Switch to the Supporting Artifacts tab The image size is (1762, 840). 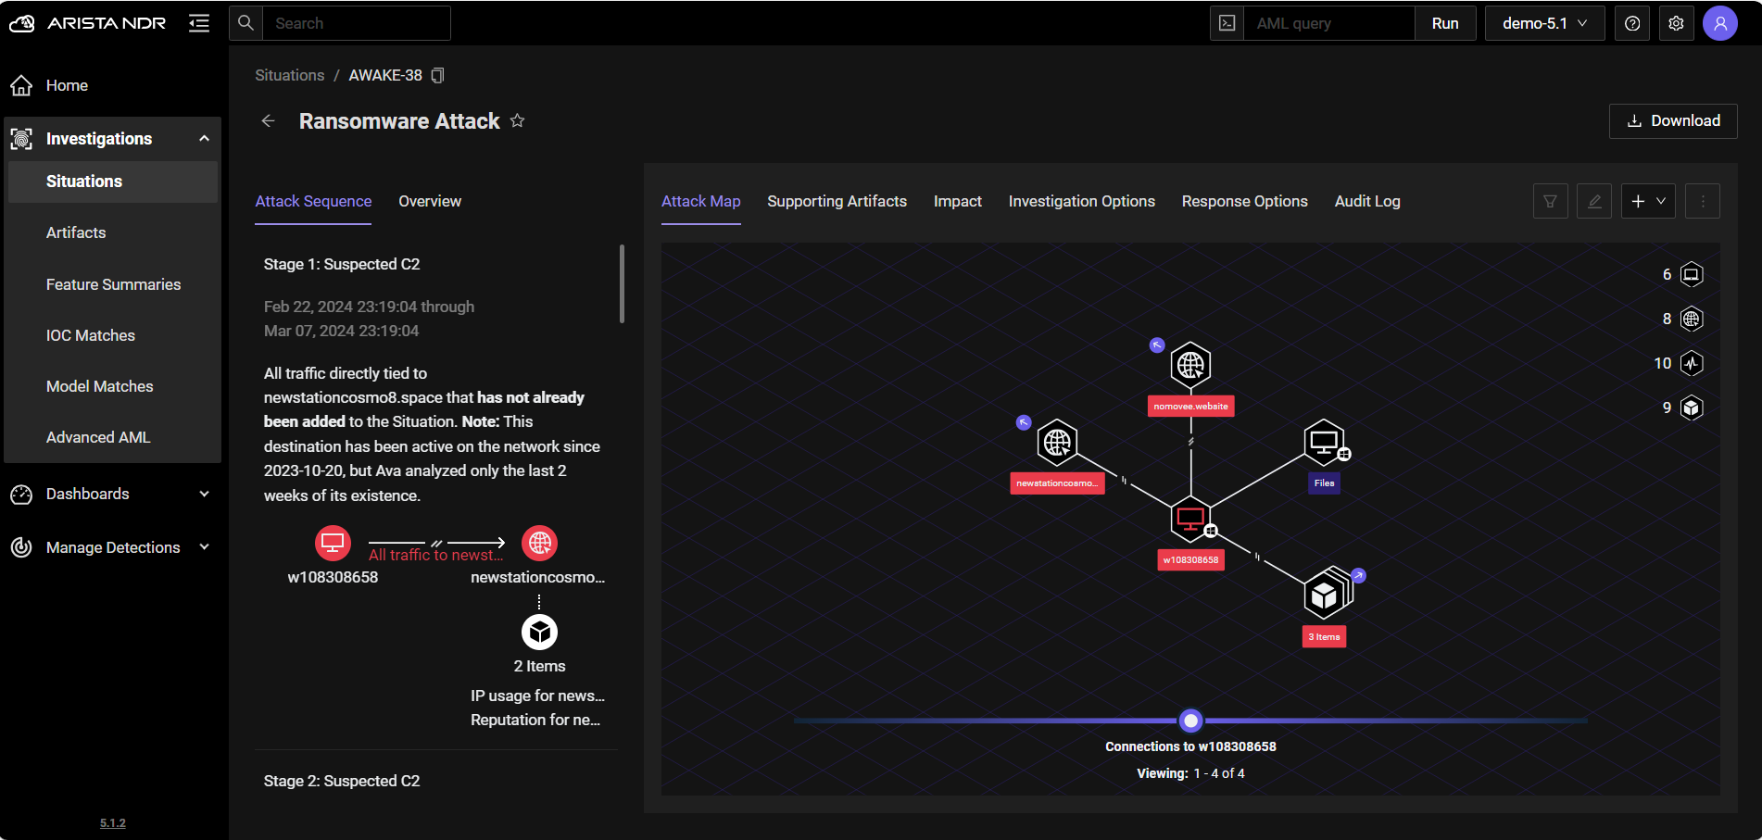tap(837, 201)
